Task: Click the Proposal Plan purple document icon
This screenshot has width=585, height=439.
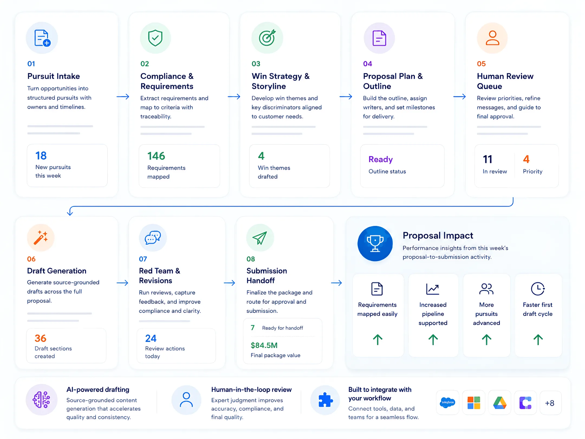Action: pos(379,38)
